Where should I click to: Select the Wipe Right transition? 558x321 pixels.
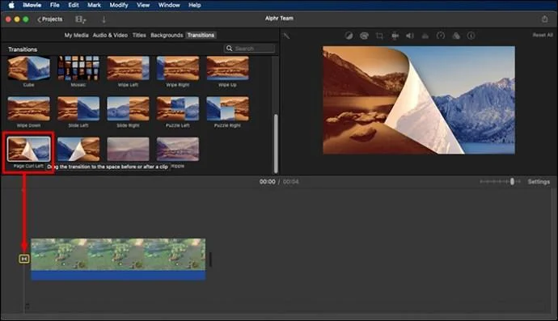click(x=178, y=68)
